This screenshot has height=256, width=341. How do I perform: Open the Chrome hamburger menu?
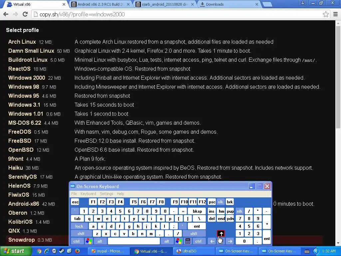click(335, 14)
